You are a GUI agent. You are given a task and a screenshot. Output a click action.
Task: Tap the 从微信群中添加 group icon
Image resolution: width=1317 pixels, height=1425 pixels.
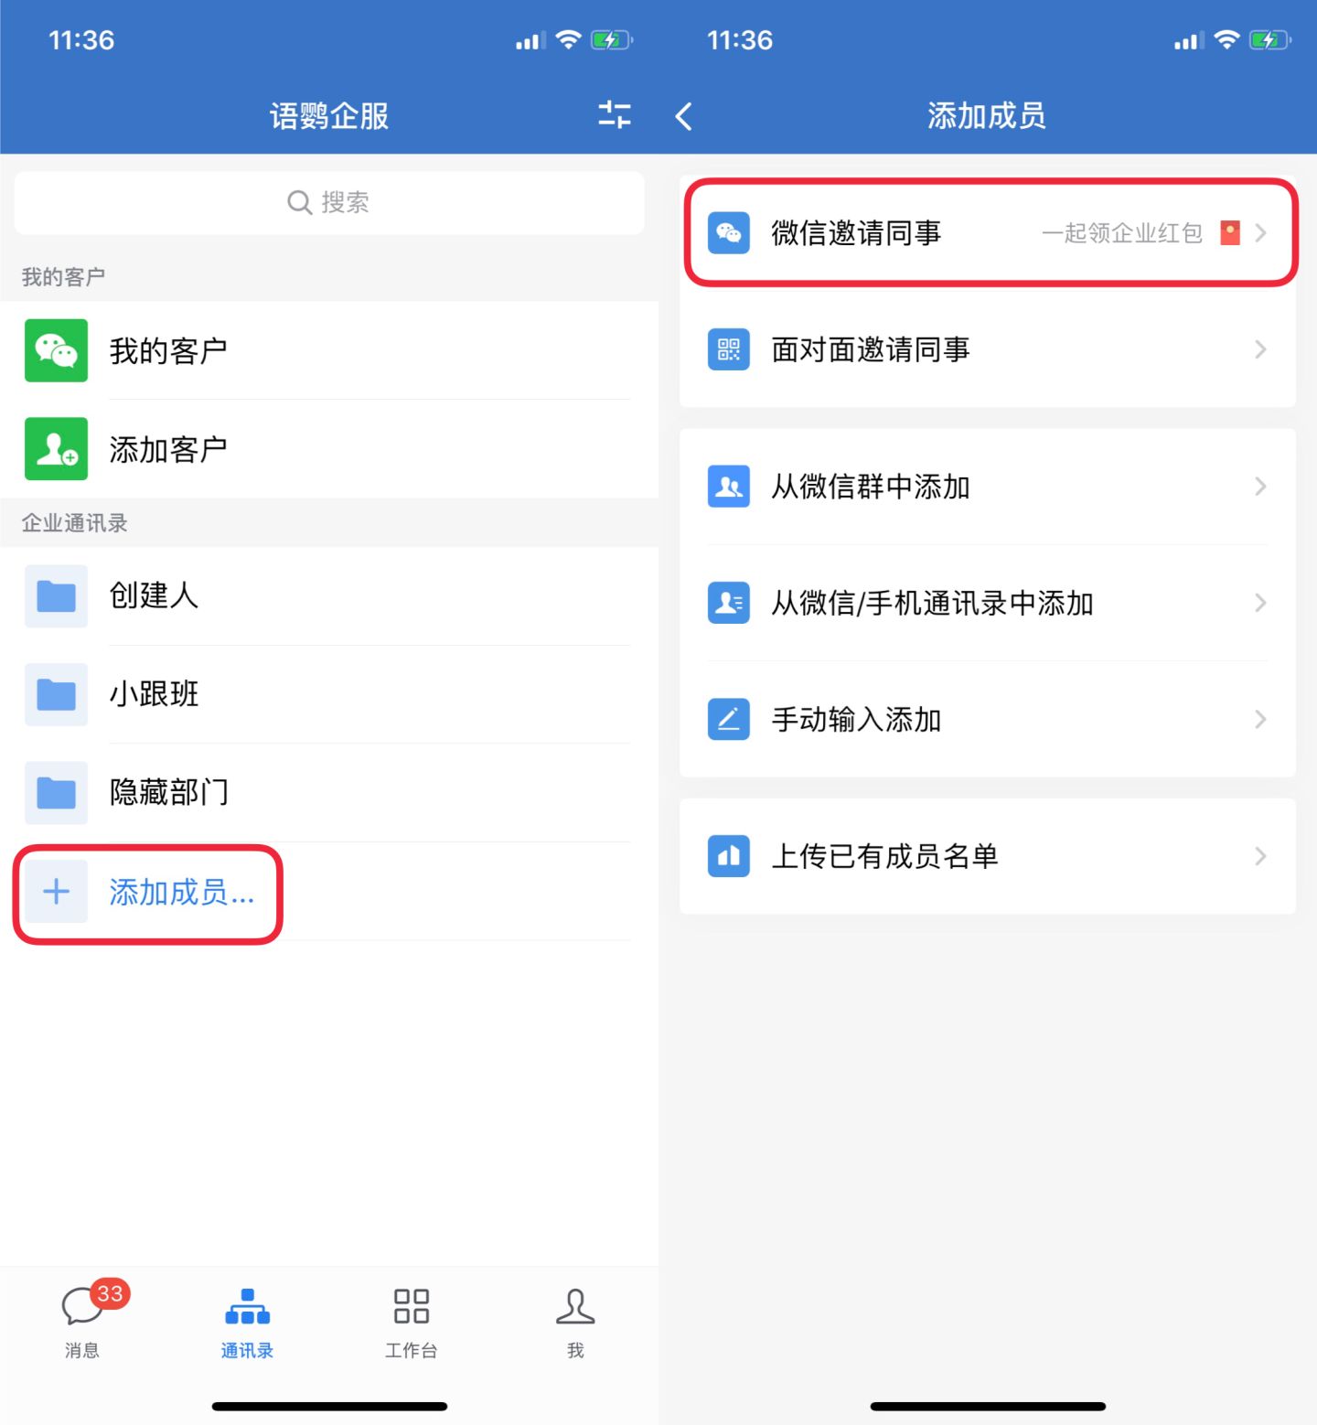(729, 487)
